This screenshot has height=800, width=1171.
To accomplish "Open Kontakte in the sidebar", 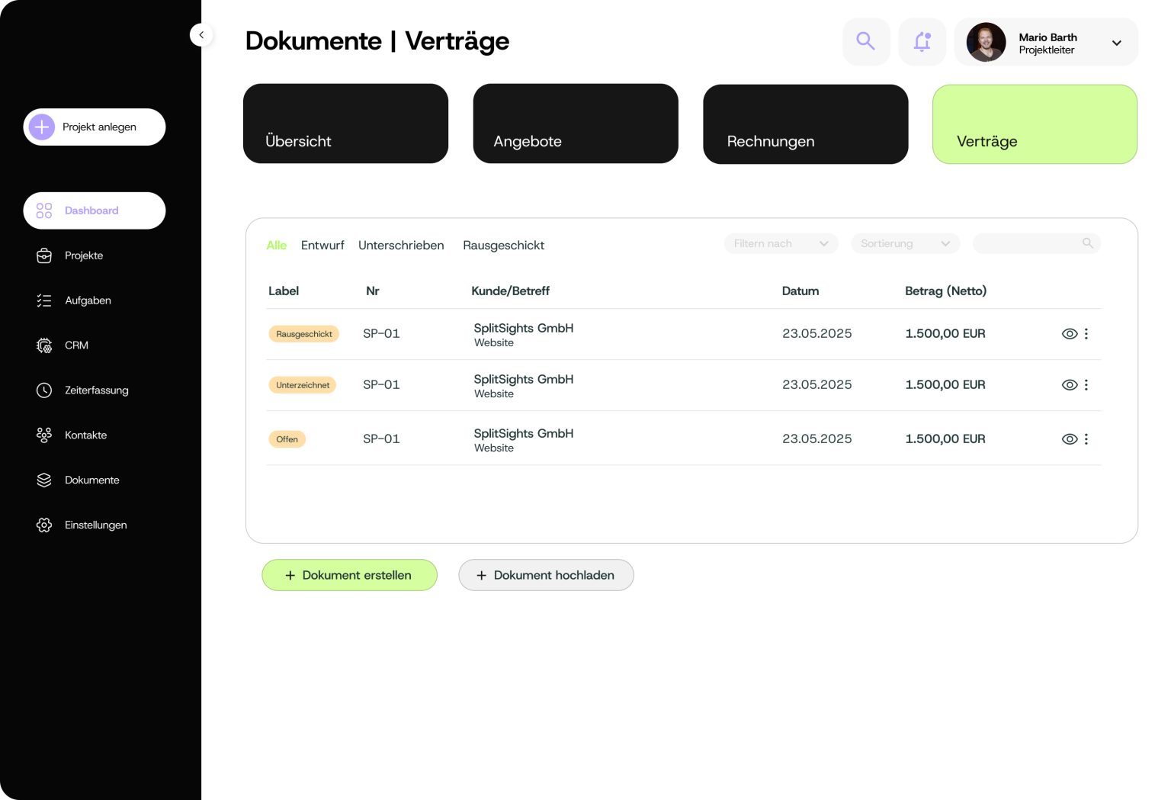I will 85,435.
